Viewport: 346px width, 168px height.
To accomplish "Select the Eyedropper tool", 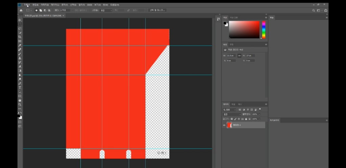I will tap(20, 45).
